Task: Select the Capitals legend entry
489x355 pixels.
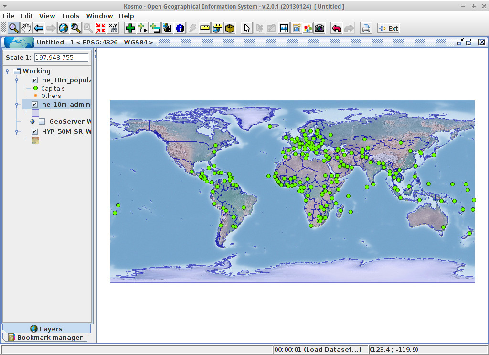Action: pos(53,88)
